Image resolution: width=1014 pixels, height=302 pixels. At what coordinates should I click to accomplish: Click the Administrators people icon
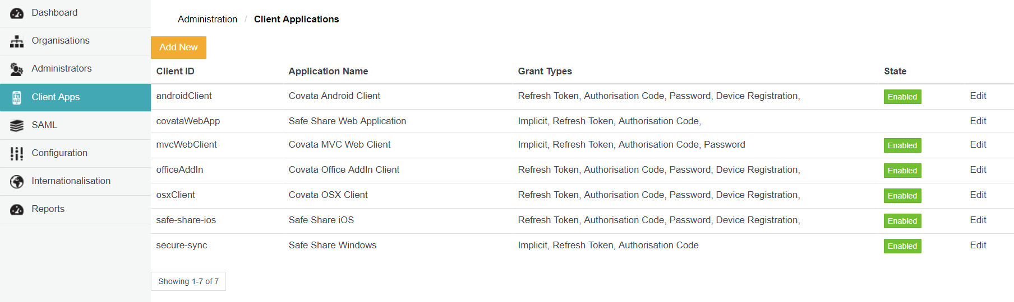(17, 69)
